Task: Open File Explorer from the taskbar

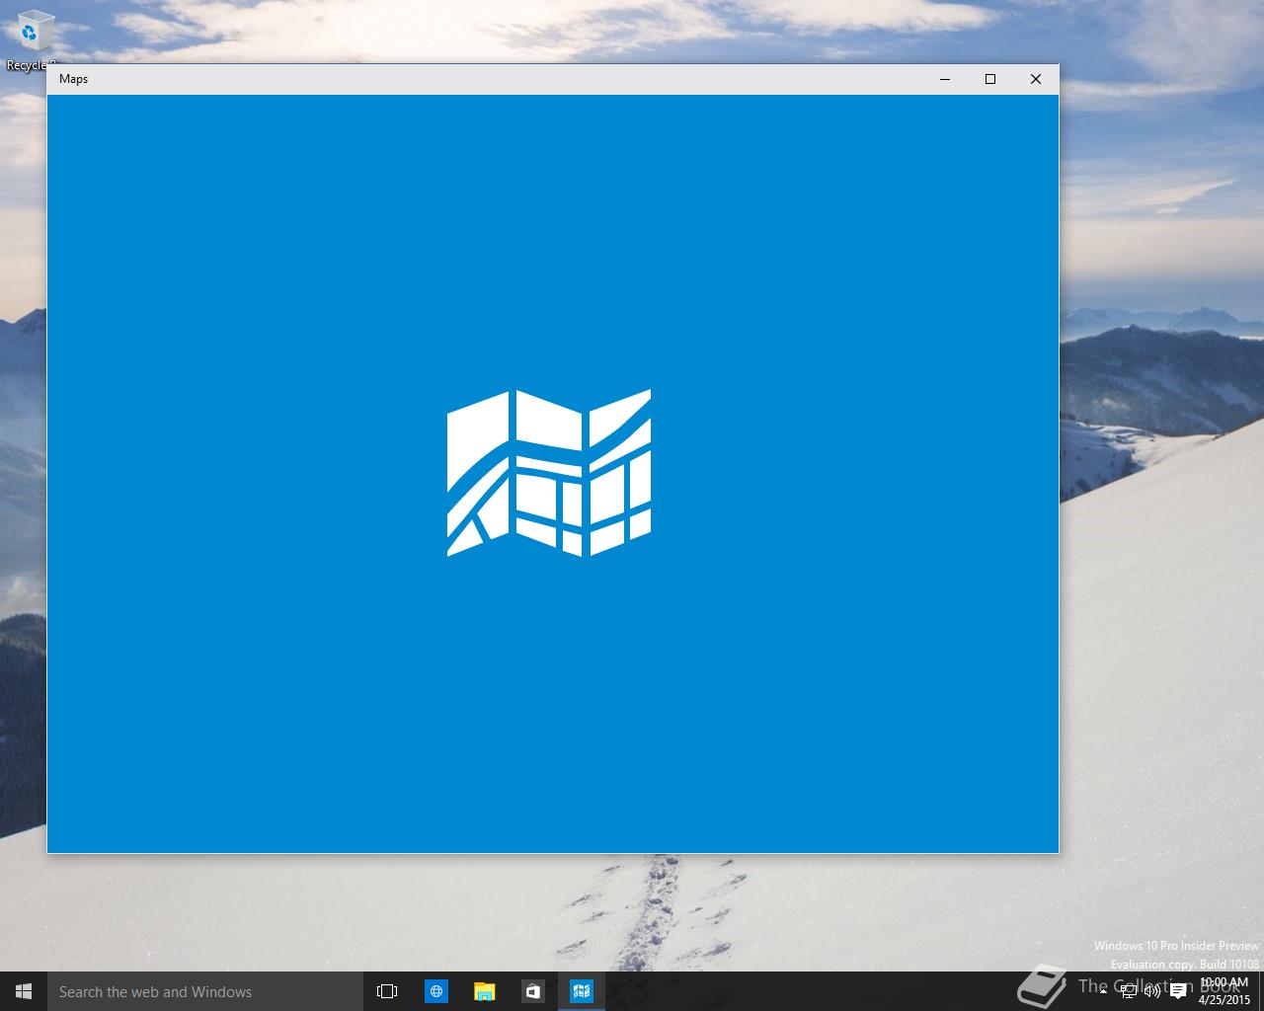Action: tap(485, 991)
